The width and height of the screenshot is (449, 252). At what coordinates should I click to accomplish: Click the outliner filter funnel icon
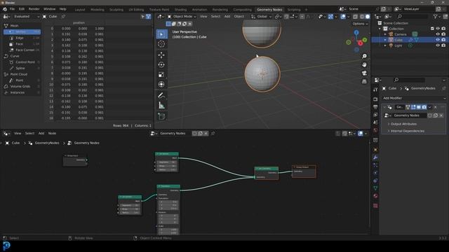[x=436, y=17]
